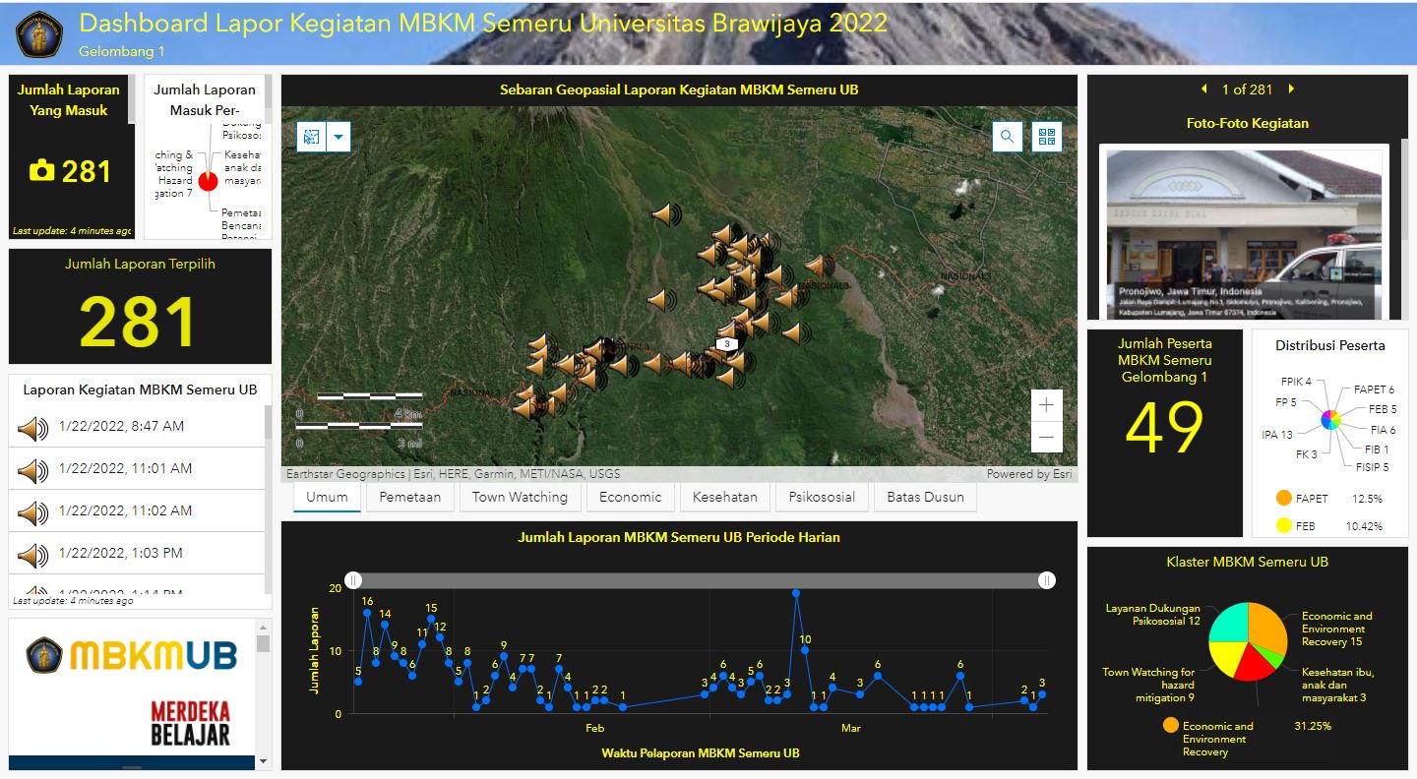
Task: Open the Town Watching tab
Action: pos(520,497)
